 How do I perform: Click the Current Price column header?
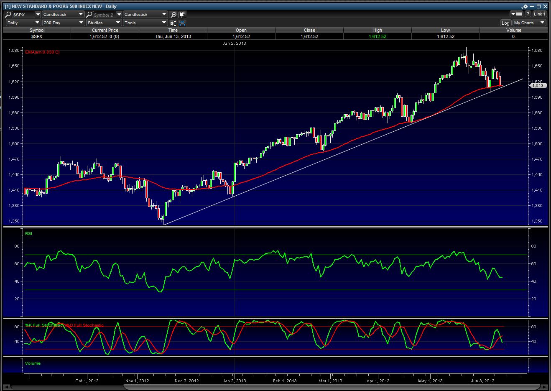pyautogui.click(x=105, y=30)
